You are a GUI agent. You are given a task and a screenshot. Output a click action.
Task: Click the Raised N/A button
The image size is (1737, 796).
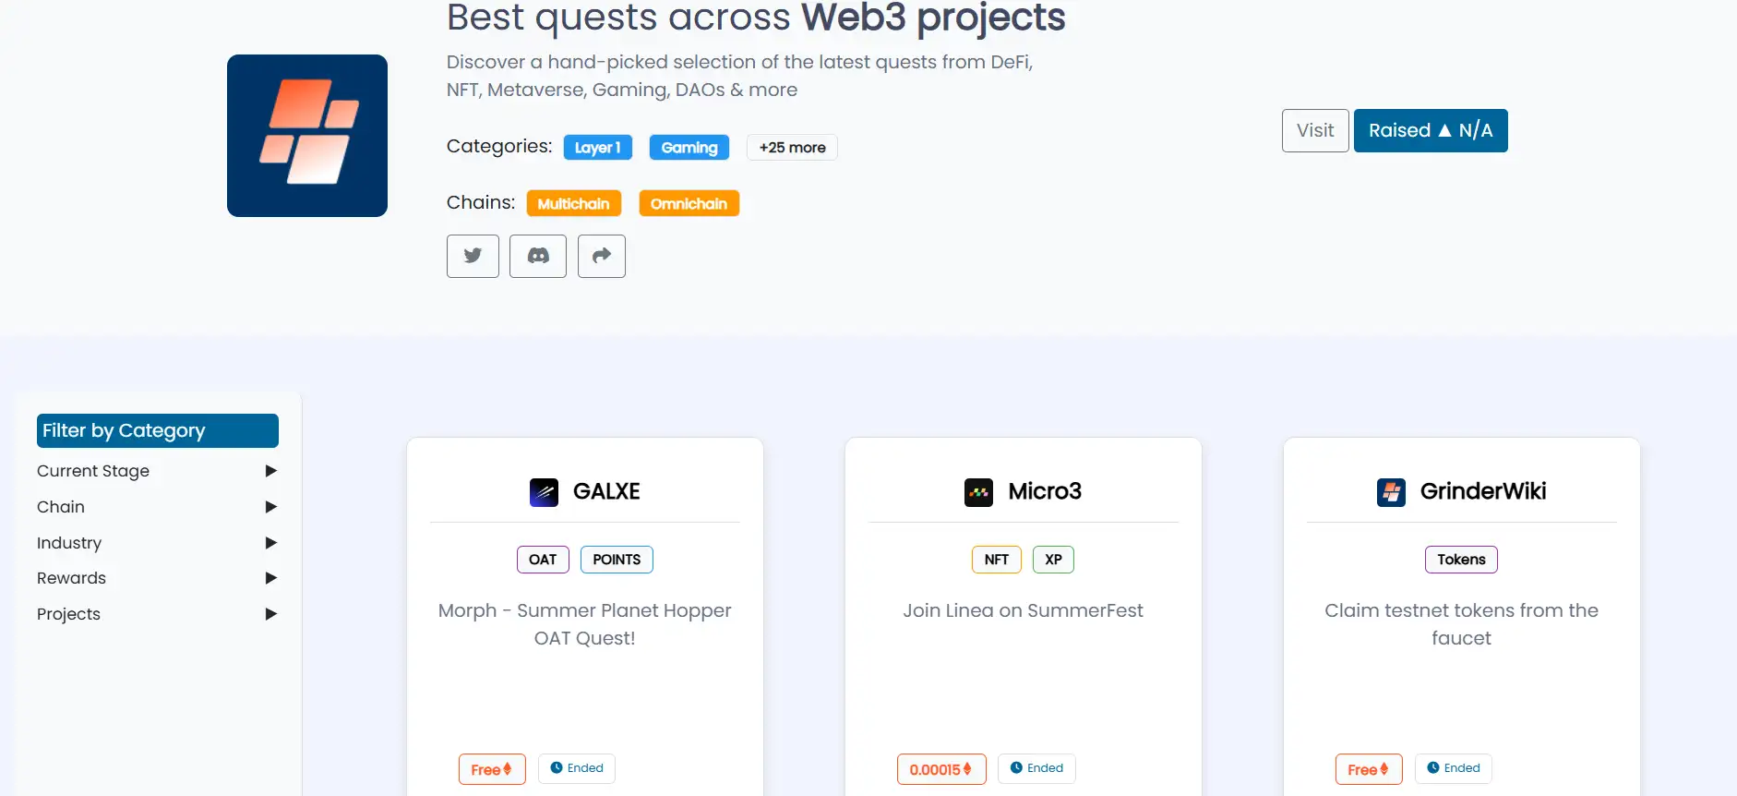(1430, 130)
